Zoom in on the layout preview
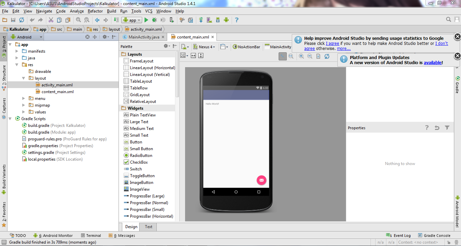Viewport: 461px width, 246px height. (301, 56)
